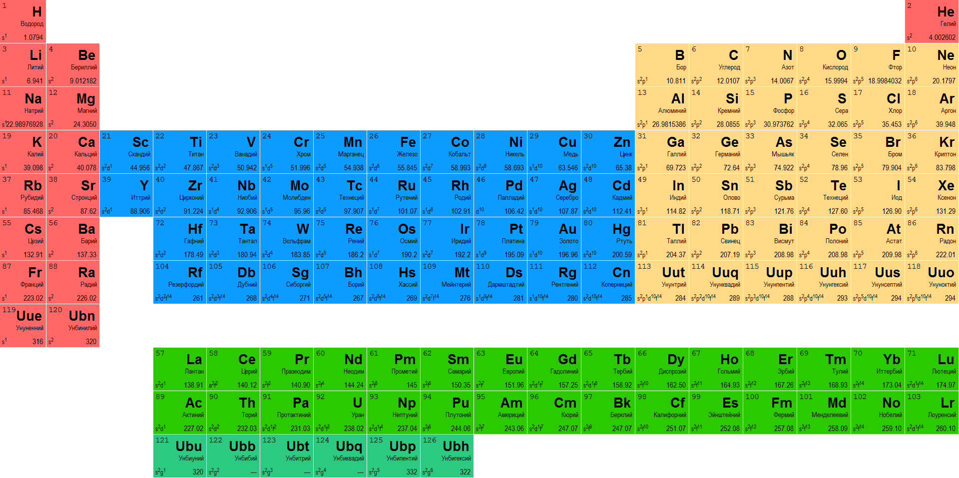Click the Cobalt (Co) cell
This screenshot has height=478, width=959.
(x=447, y=152)
